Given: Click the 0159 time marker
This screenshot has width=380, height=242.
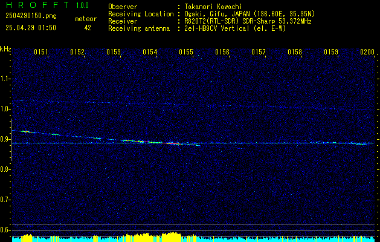Looking at the screenshot, I should [331, 52].
